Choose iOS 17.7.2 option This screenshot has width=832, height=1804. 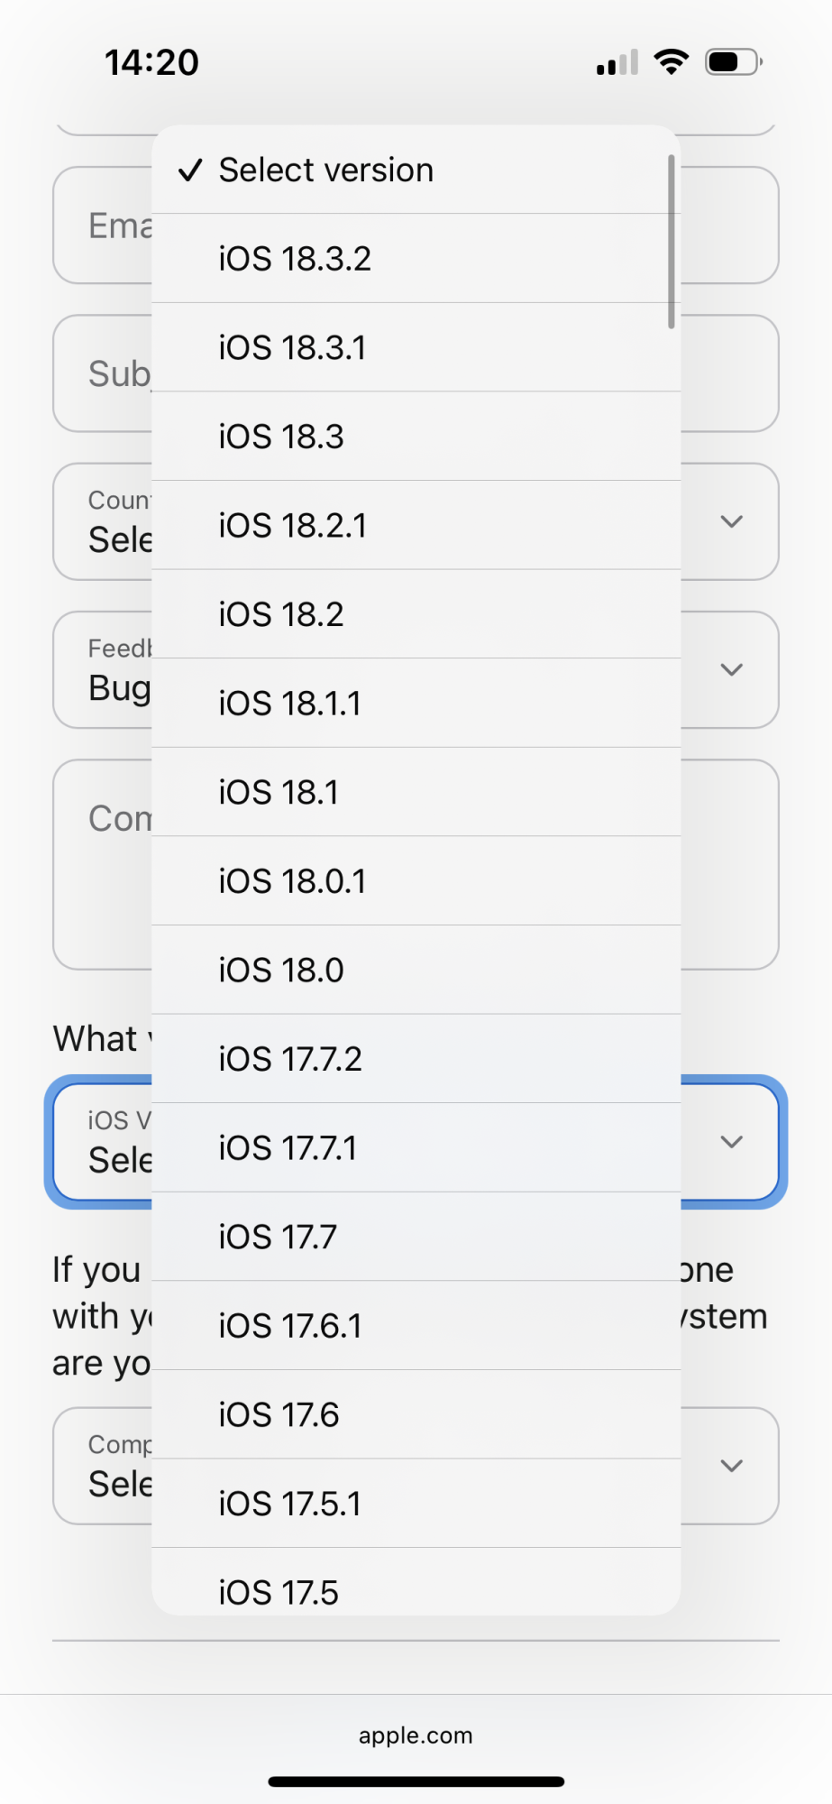pyautogui.click(x=416, y=1059)
